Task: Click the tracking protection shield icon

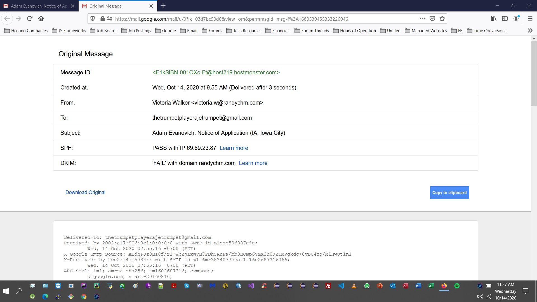Action: pyautogui.click(x=93, y=18)
